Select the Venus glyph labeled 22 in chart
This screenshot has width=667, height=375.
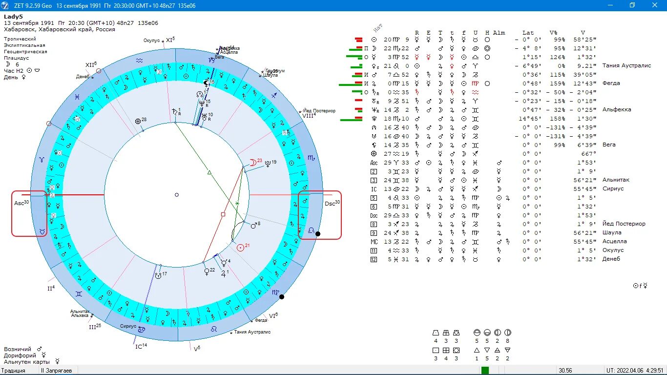207,271
